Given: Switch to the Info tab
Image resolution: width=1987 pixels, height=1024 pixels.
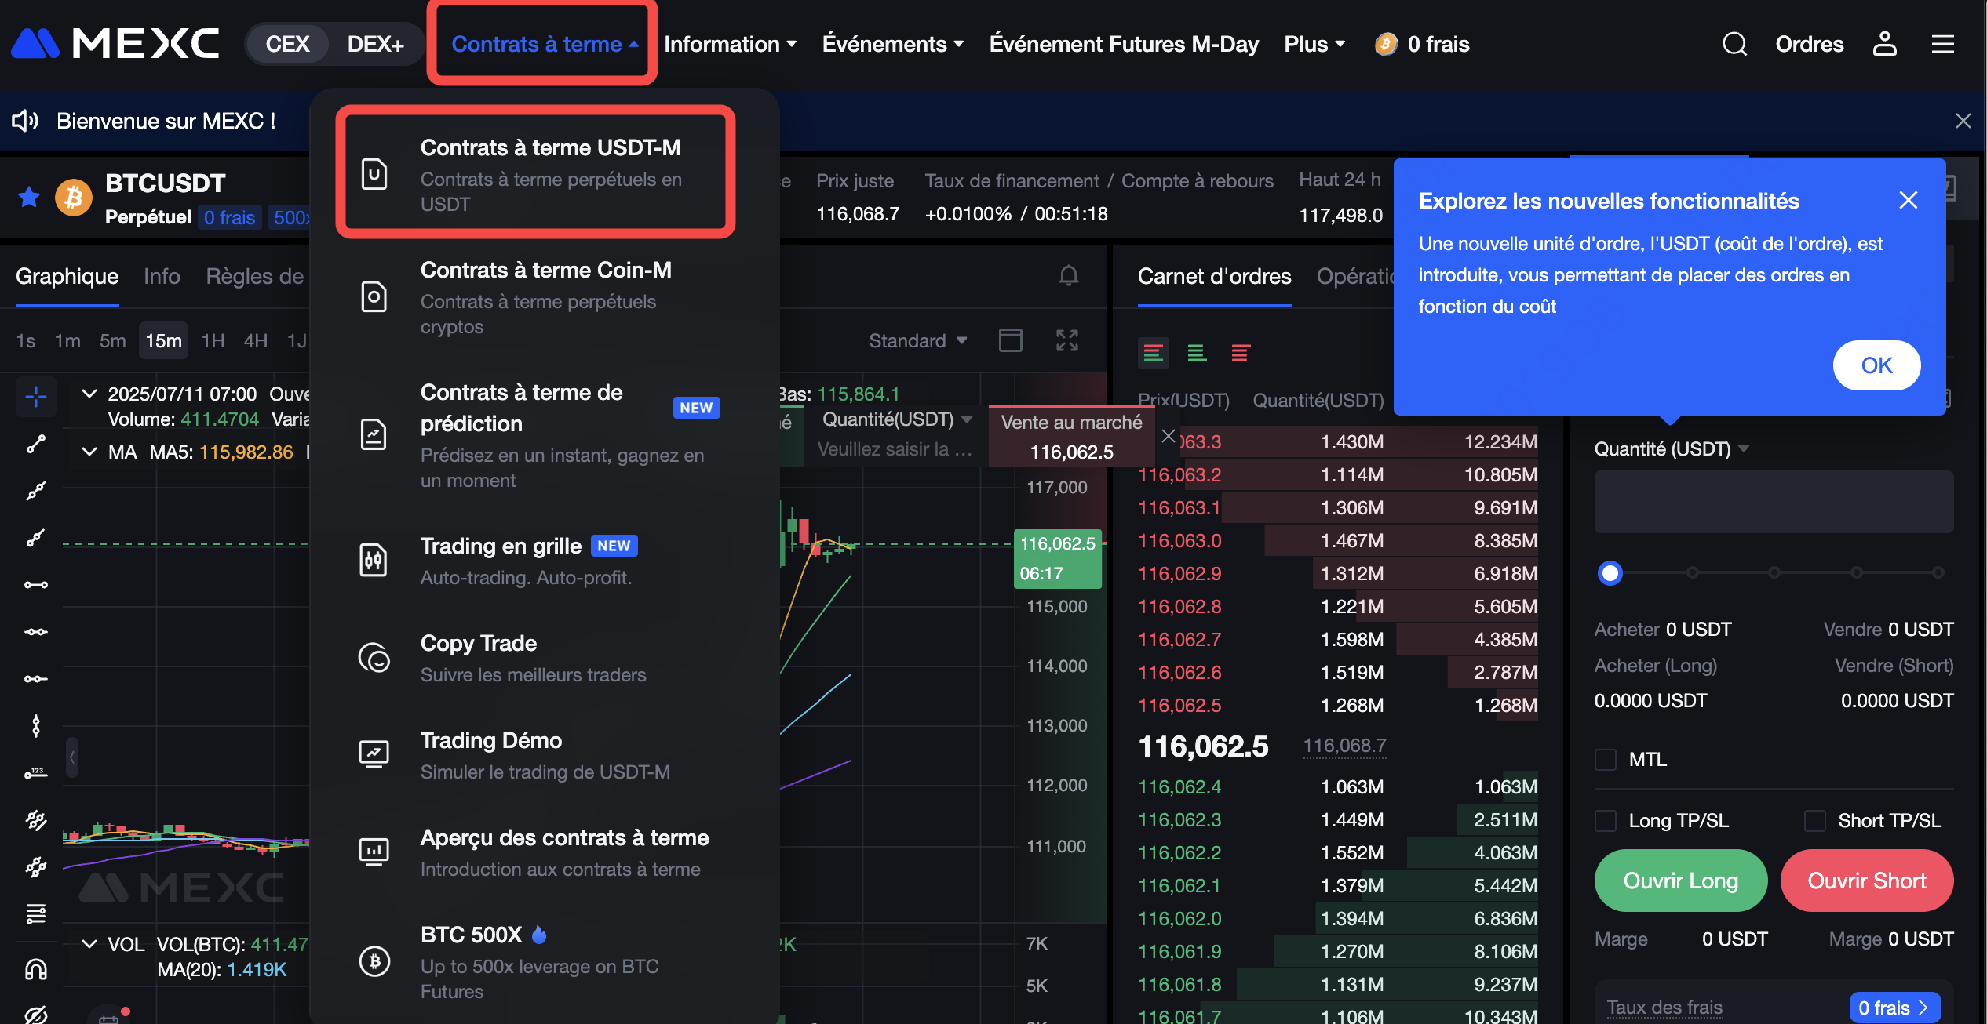Looking at the screenshot, I should pyautogui.click(x=162, y=276).
